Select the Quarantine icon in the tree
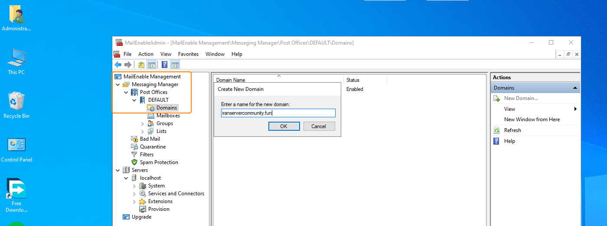This screenshot has height=226, width=607. (x=134, y=147)
